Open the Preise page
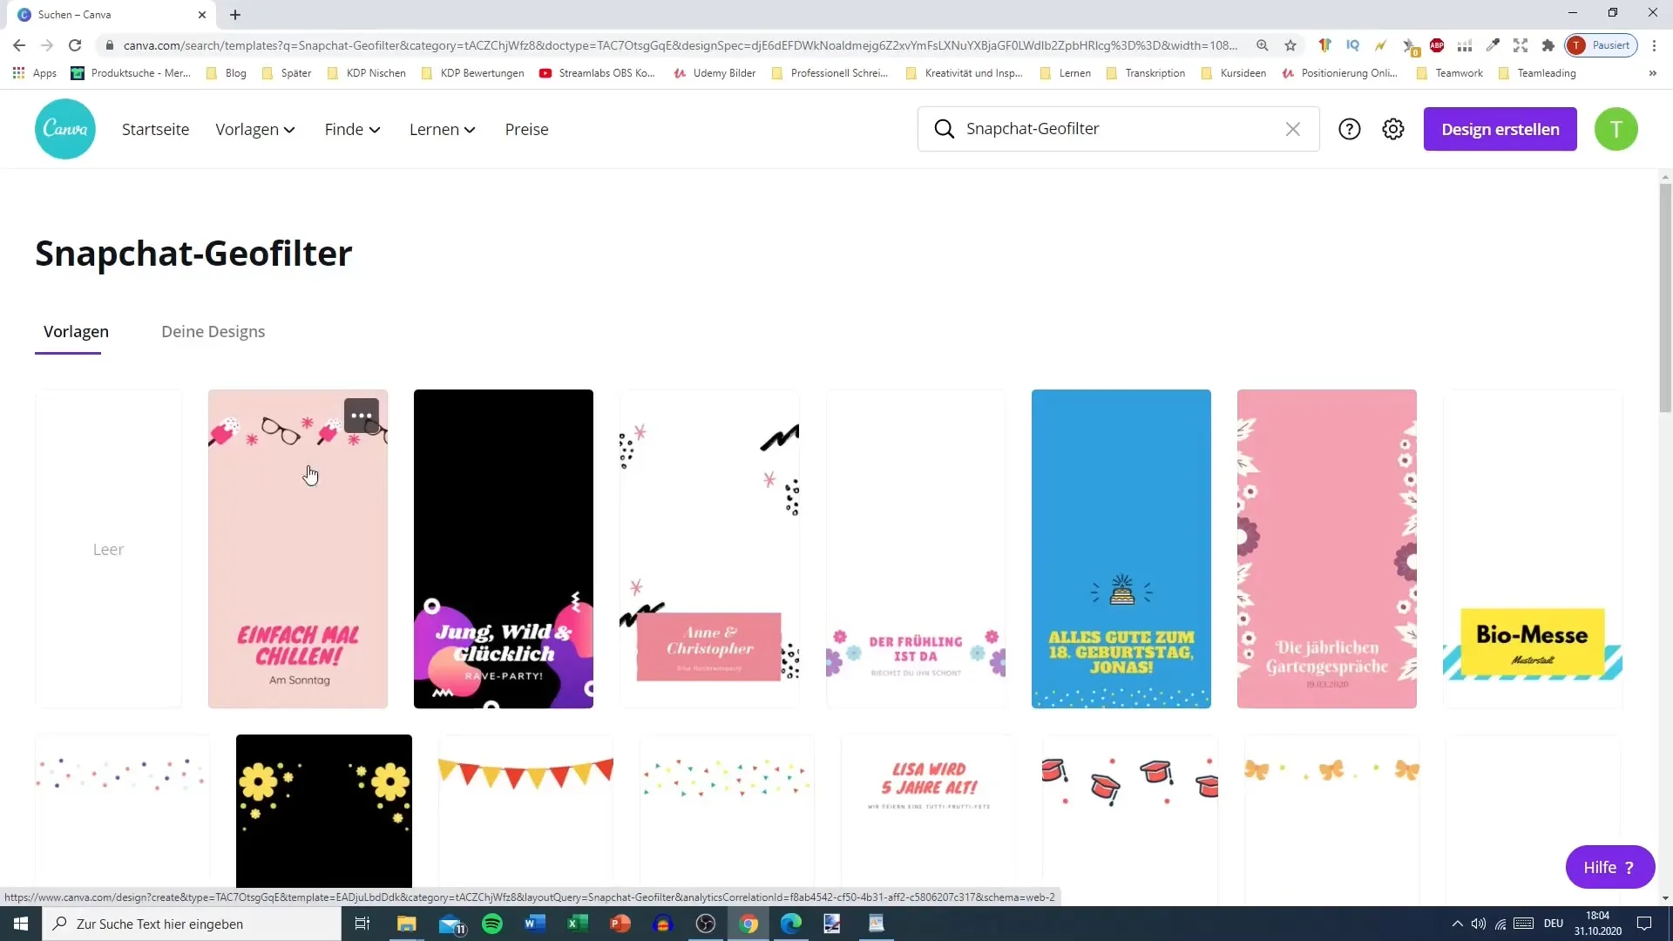Viewport: 1673px width, 941px height. 527,129
